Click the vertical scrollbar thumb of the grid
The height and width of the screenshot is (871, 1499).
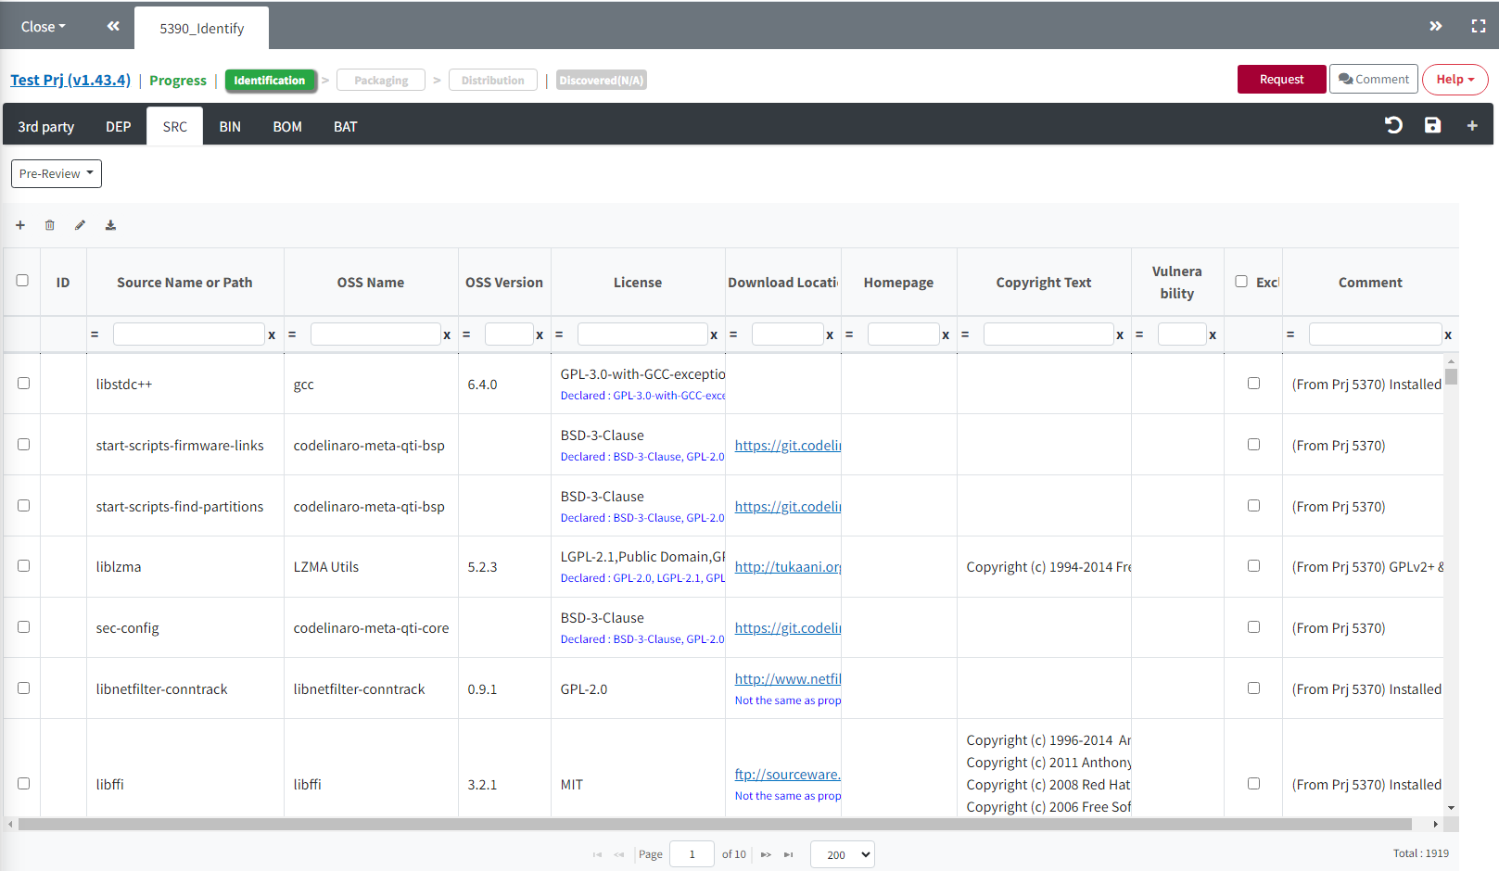[x=1451, y=375]
